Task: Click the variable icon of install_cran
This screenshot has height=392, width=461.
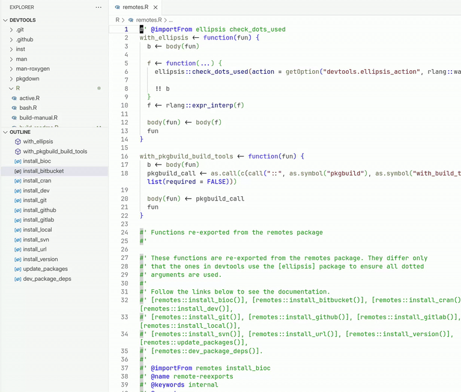Action: point(18,181)
